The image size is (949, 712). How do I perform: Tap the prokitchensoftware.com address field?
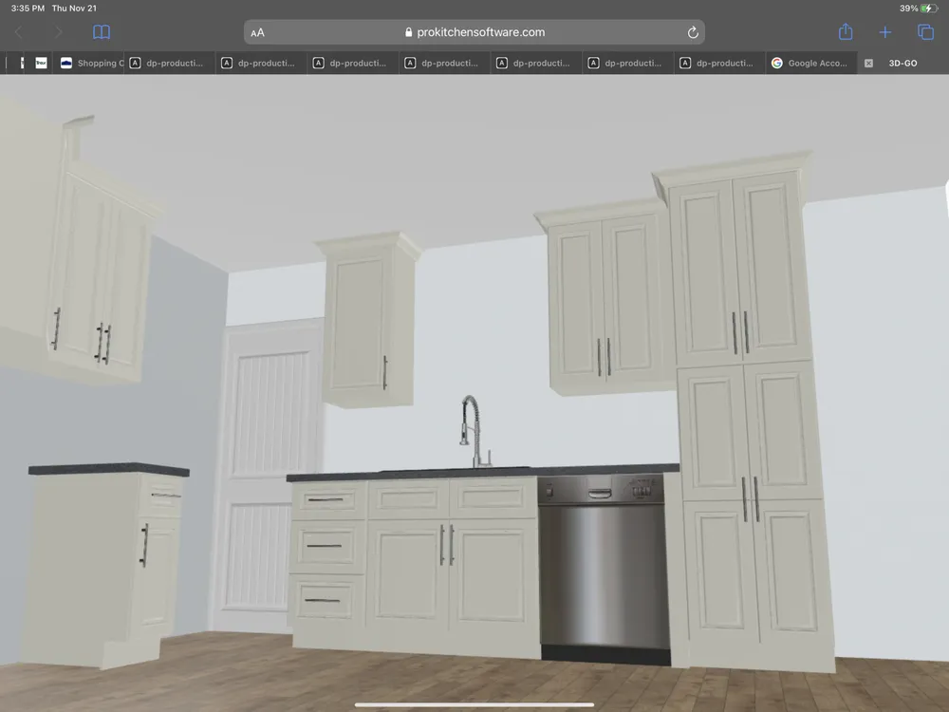coord(474,32)
